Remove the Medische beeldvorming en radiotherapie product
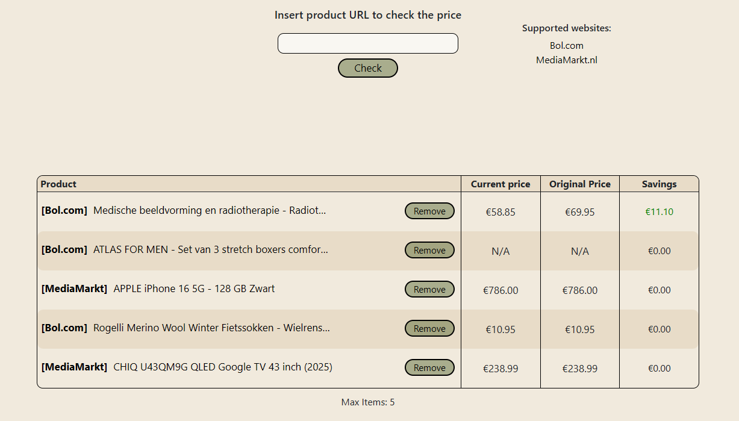Viewport: 739px width, 421px height. (429, 211)
